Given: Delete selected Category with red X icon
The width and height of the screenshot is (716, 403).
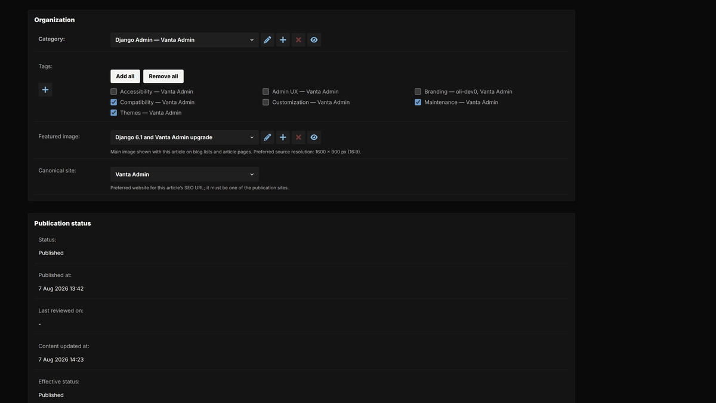Looking at the screenshot, I should pos(298,40).
